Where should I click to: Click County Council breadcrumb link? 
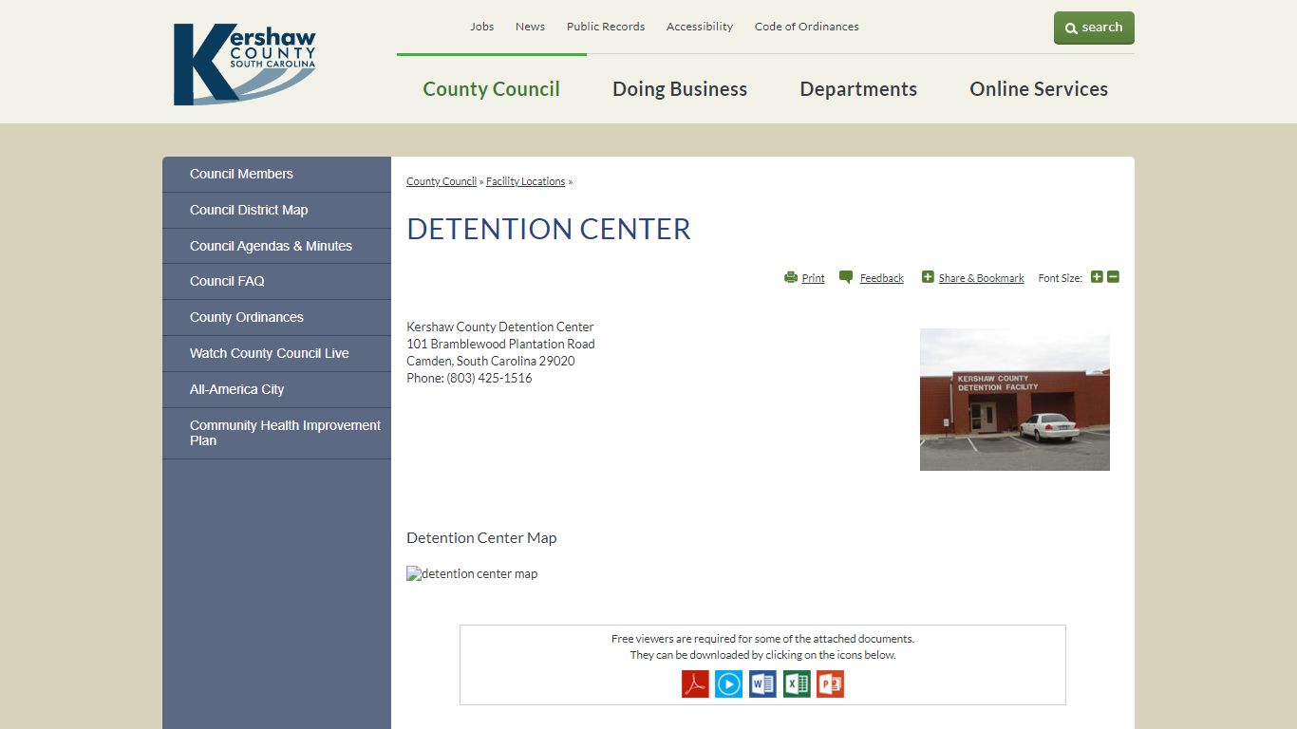click(x=442, y=181)
